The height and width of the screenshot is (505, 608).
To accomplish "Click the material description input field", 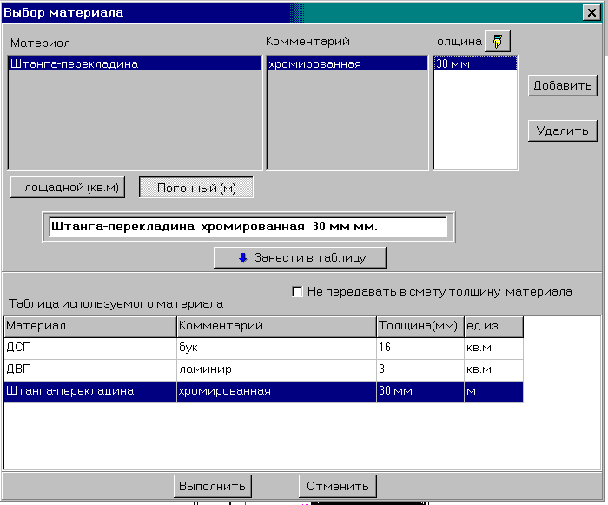I will click(248, 227).
